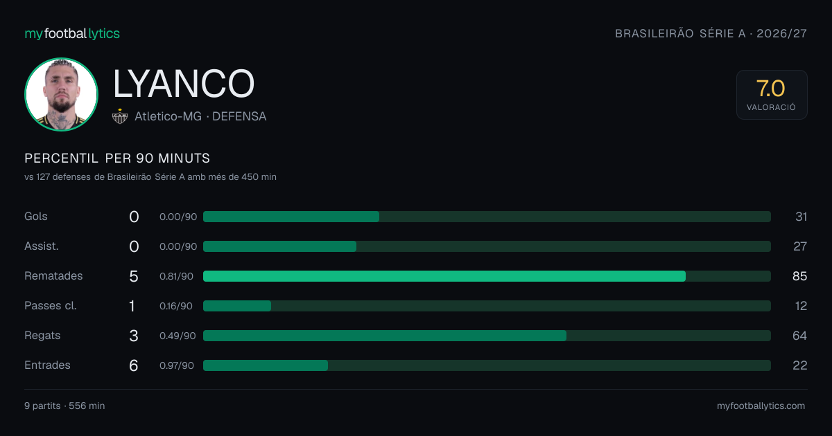The width and height of the screenshot is (832, 436).
Task: Click the Atletico-MG · DEFENSA text
Action: click(x=200, y=117)
